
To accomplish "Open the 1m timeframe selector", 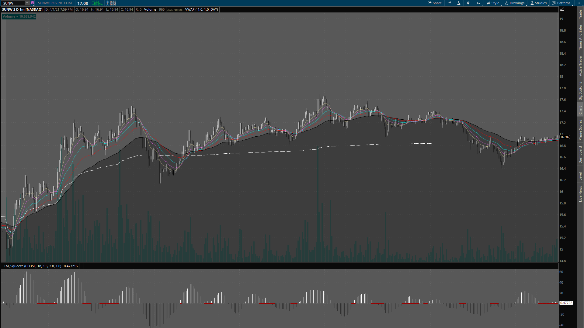I will (478, 3).
